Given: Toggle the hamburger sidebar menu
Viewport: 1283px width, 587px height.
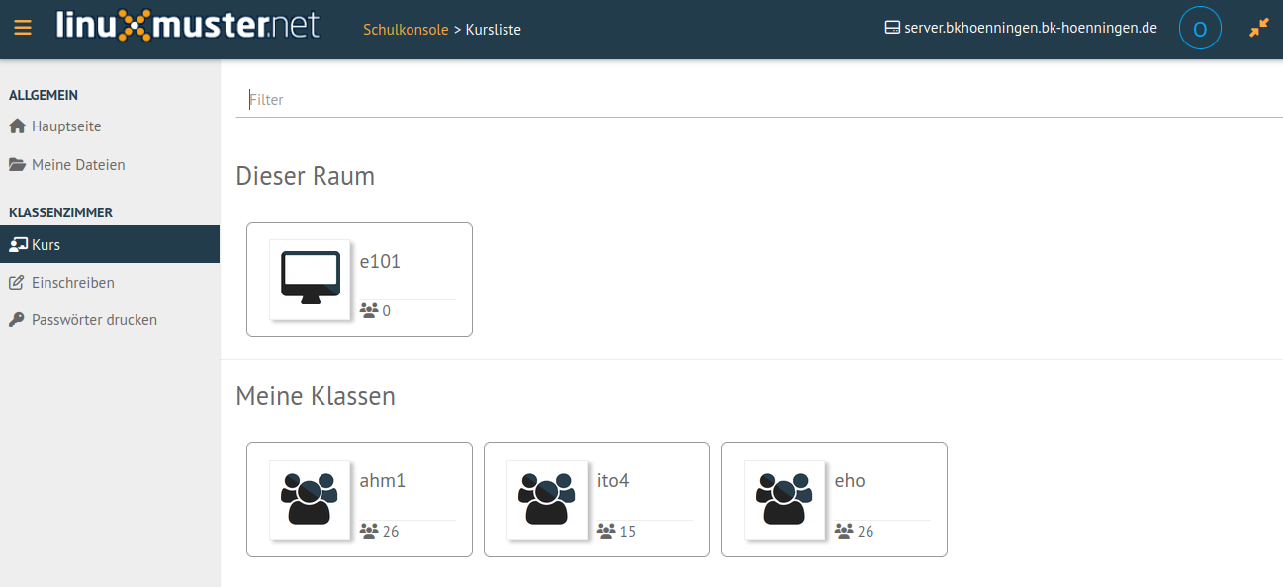Looking at the screenshot, I should point(22,29).
